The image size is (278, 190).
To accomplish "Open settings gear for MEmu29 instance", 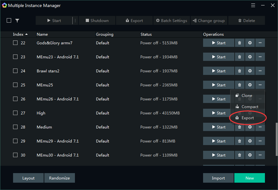I will (250, 141).
